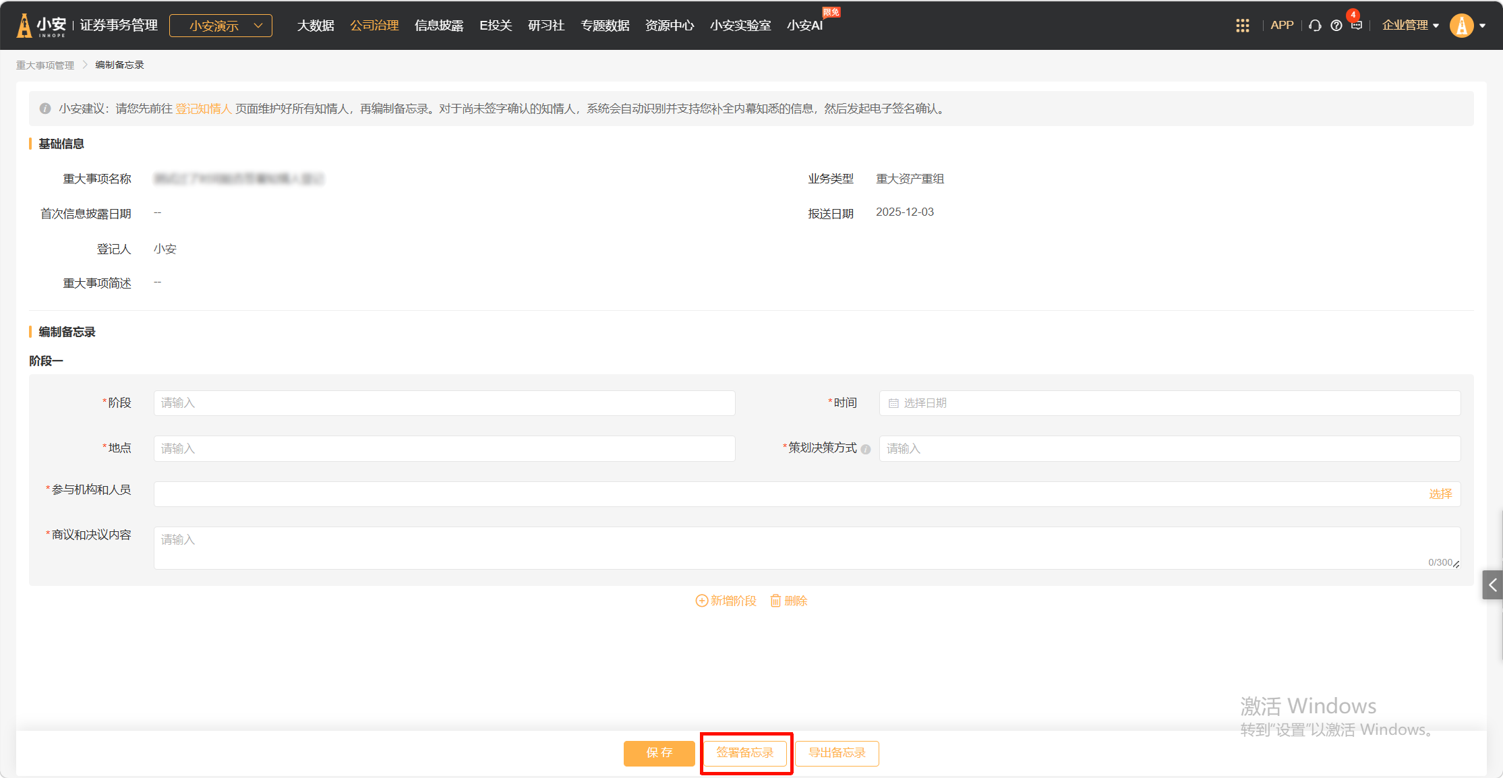Open messages icon with 4 badge
The image size is (1503, 778).
pos(1357,25)
